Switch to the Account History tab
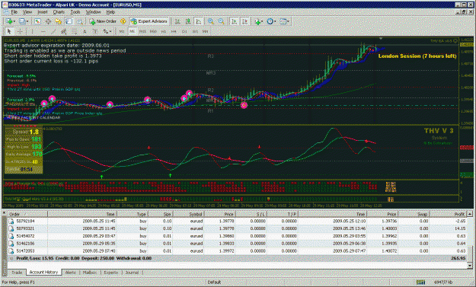Viewport: 476px width, 287px height. [x=43, y=272]
